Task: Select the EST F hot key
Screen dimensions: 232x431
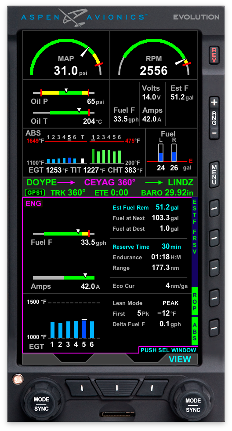Action: [x=214, y=208]
